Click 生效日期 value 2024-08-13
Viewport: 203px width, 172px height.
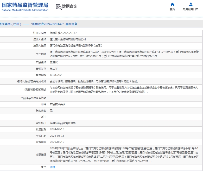57,136
